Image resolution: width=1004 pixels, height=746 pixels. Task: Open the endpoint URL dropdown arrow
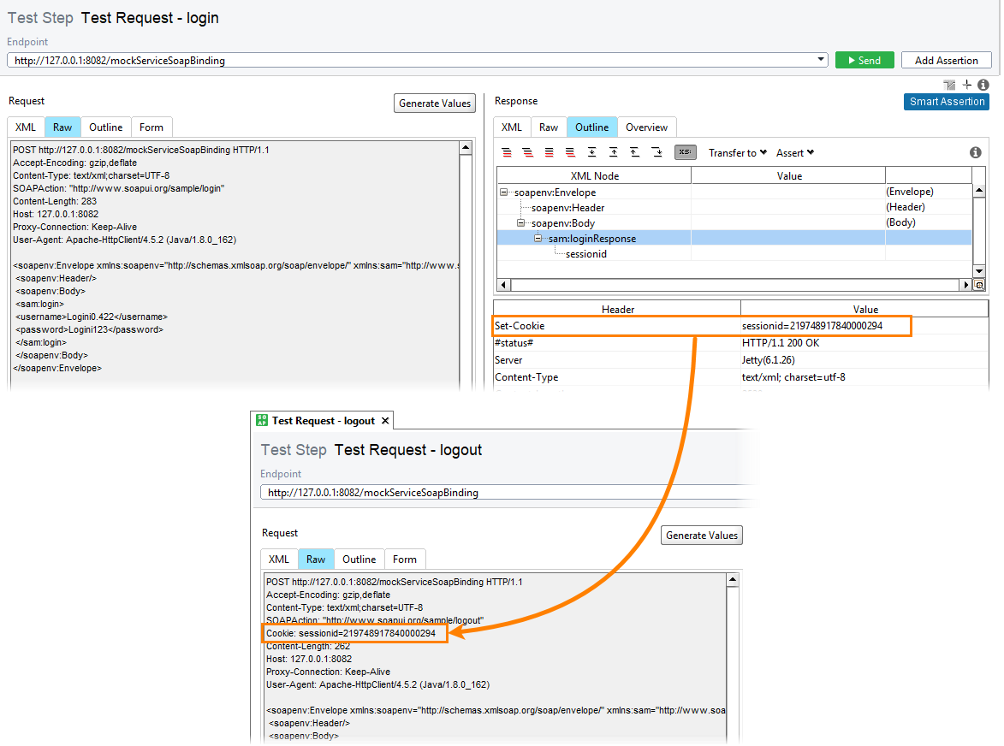[820, 60]
